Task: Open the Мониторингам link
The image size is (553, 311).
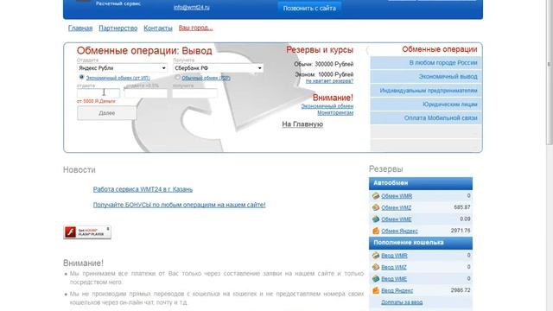Action: pos(335,113)
